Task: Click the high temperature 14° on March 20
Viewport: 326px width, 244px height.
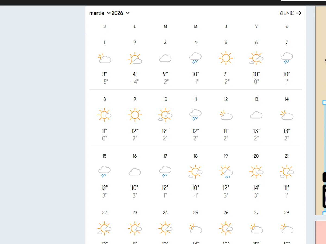Action: (x=256, y=187)
